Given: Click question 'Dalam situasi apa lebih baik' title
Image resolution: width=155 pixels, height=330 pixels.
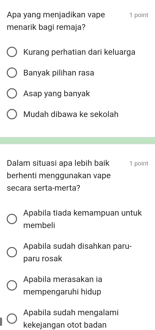Looking at the screenshot, I should 58,163.
